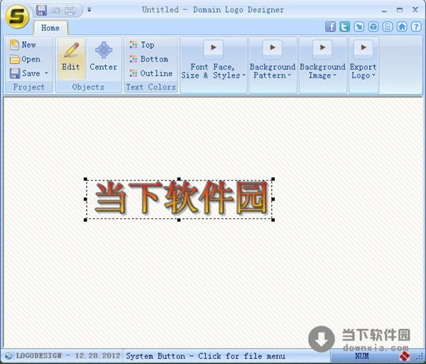Image resolution: width=426 pixels, height=364 pixels.
Task: Click the Facebook icon
Action: pyautogui.click(x=330, y=27)
